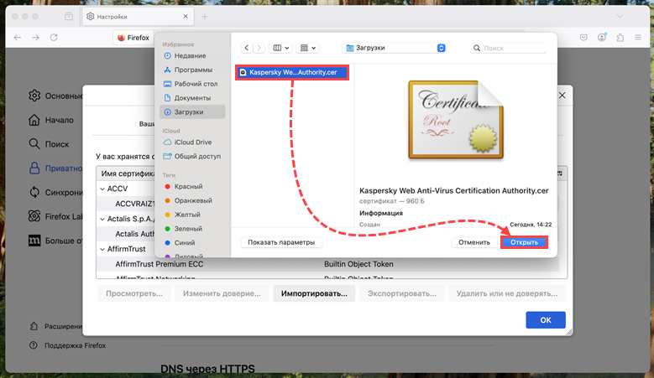Open Поиск settings category
The width and height of the screenshot is (654, 378).
pyautogui.click(x=49, y=144)
